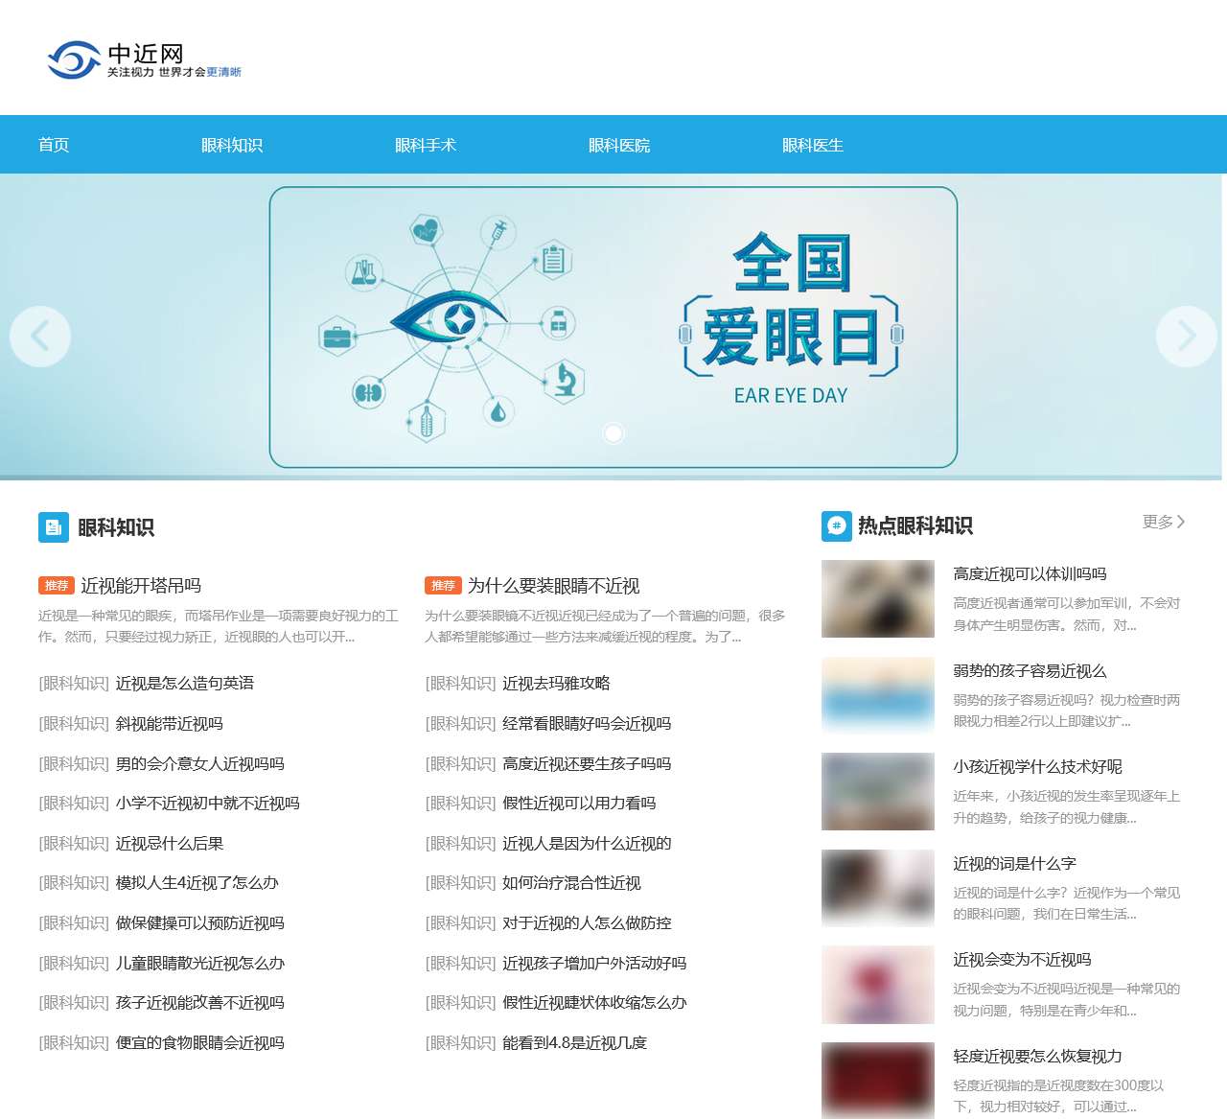Click the carousel dot indicator below the banner
Image resolution: width=1227 pixels, height=1119 pixels.
point(613,433)
